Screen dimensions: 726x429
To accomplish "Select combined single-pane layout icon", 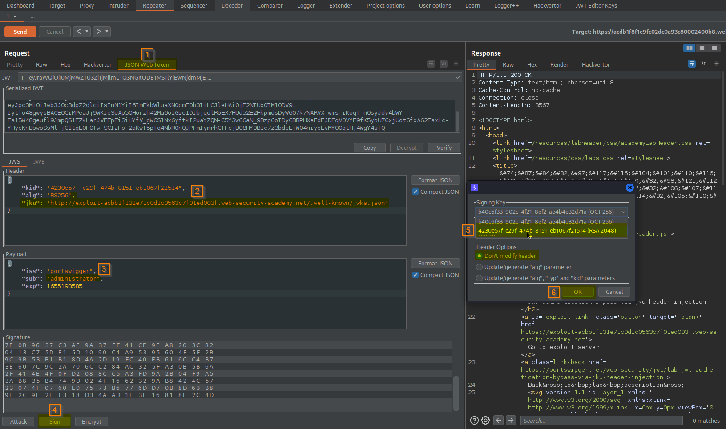I will click(x=714, y=48).
